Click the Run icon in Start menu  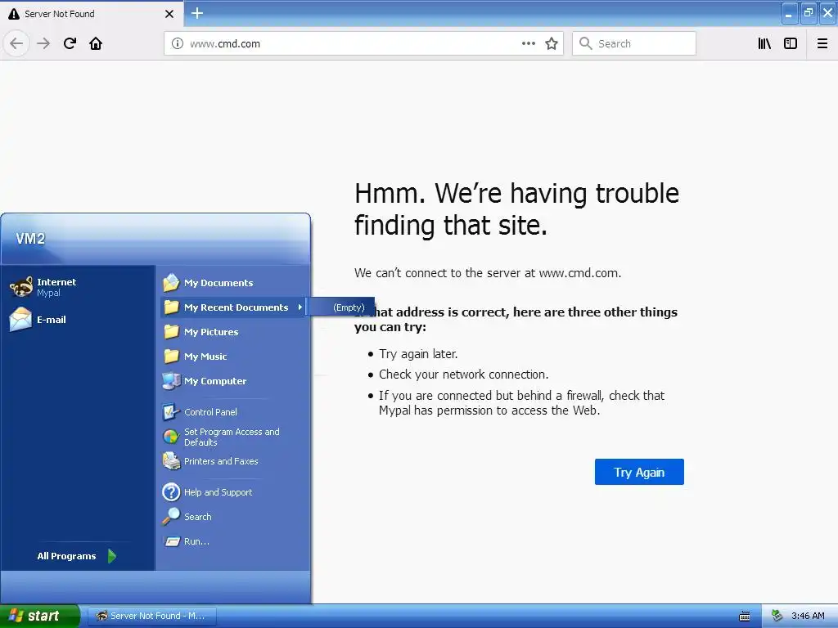172,541
